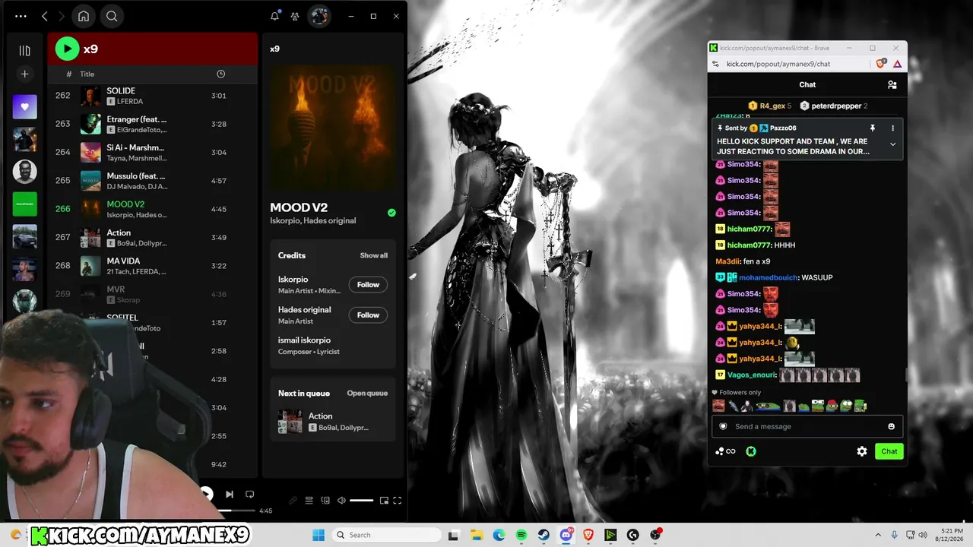
Task: Open Spotify search
Action: tap(112, 16)
